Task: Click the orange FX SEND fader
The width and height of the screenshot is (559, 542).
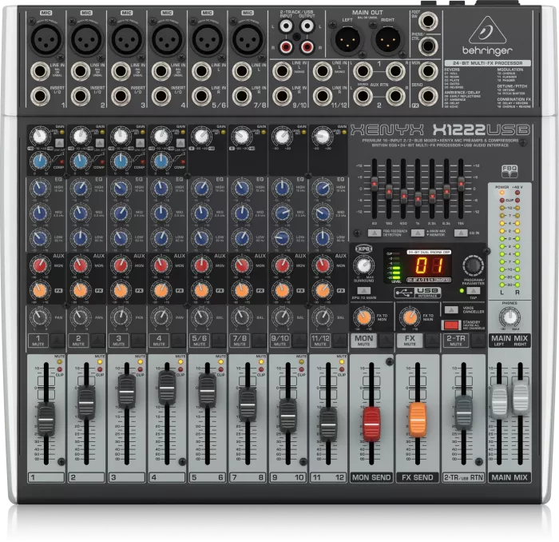Action: coord(418,420)
